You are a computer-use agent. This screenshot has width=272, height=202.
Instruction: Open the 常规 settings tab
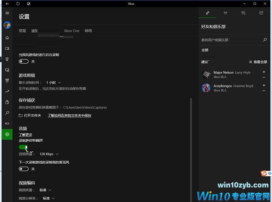(x=23, y=31)
